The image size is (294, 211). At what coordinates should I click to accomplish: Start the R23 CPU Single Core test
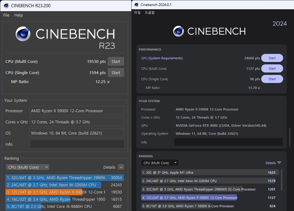point(116,73)
